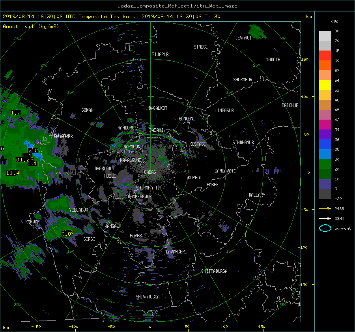
Task: Select the bright green 20-30 dBZ swatch
Action: (325, 164)
